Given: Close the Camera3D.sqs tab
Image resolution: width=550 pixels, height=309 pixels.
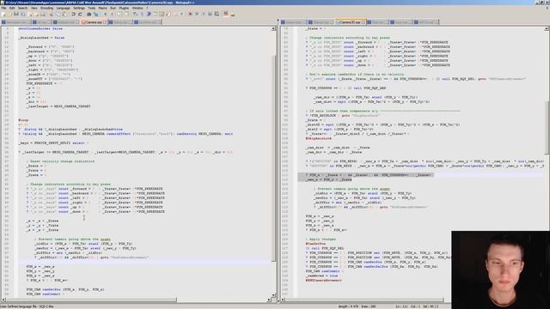Looking at the screenshot, I should 364,22.
